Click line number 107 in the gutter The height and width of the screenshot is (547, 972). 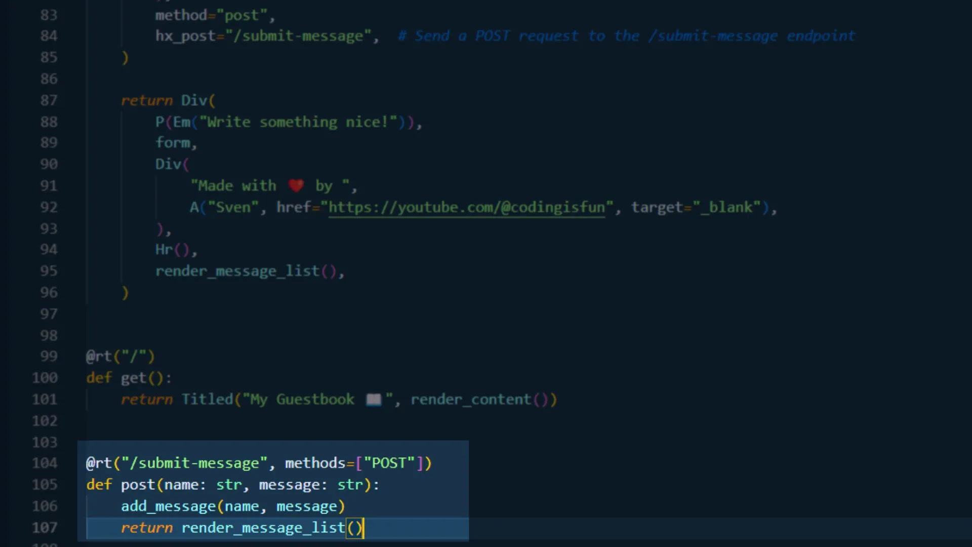(x=45, y=527)
